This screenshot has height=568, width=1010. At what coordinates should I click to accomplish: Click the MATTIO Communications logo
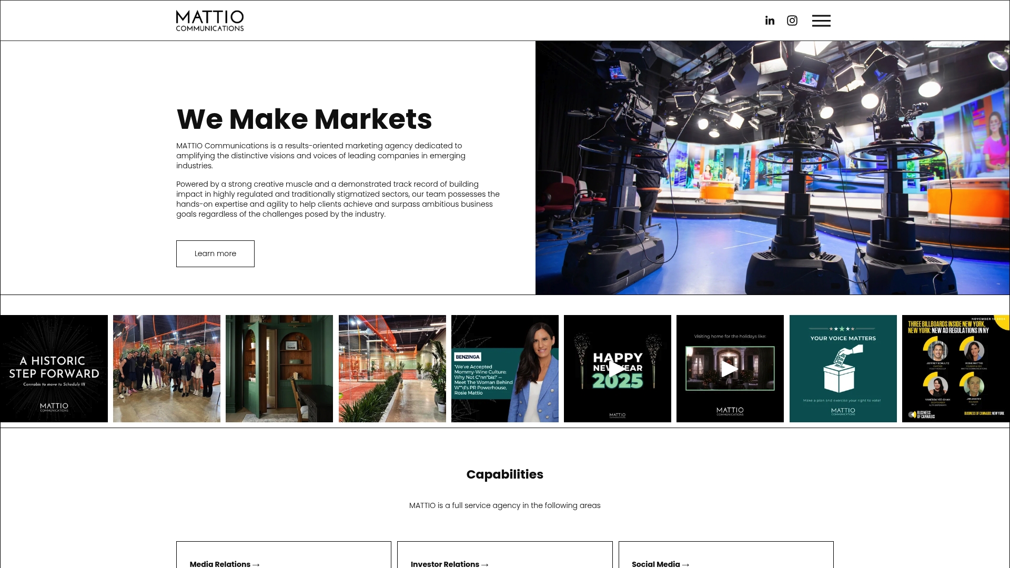209,20
